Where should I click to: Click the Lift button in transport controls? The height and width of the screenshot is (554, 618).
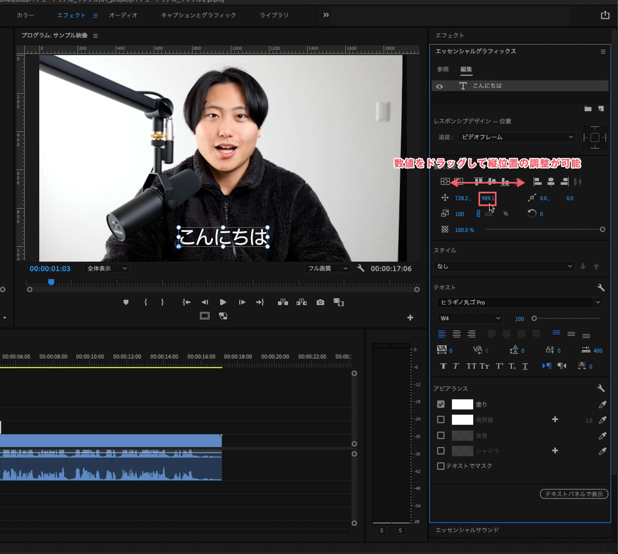283,302
